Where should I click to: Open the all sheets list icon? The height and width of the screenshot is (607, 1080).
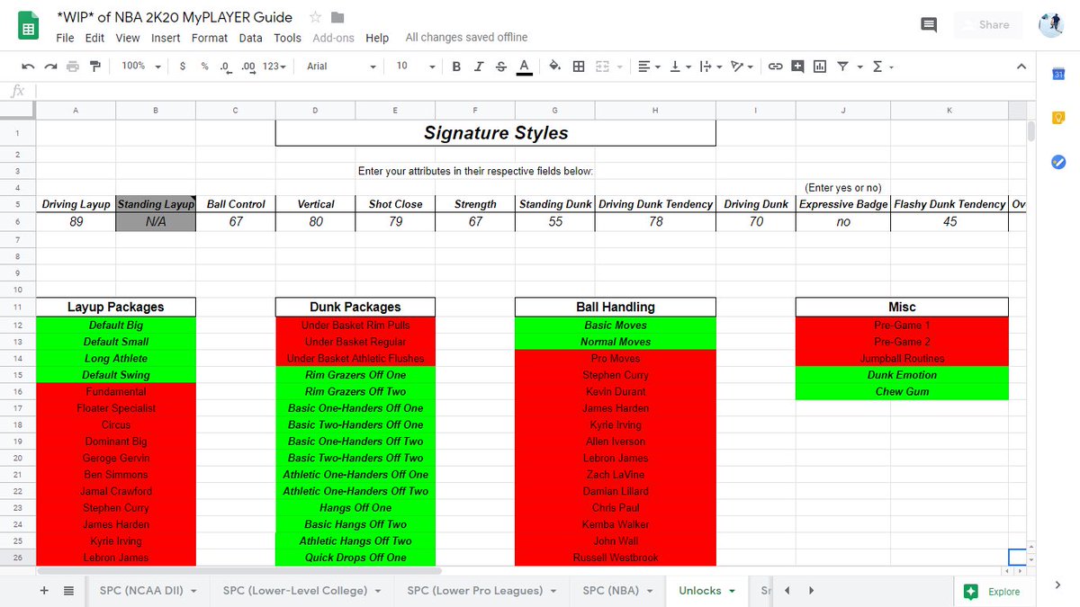click(69, 591)
